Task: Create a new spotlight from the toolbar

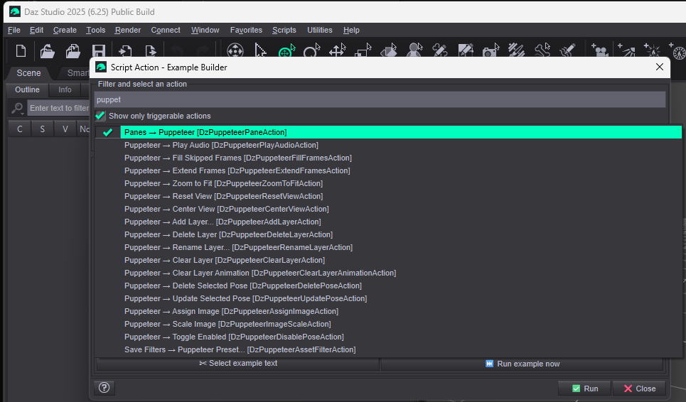Action: tap(626, 50)
